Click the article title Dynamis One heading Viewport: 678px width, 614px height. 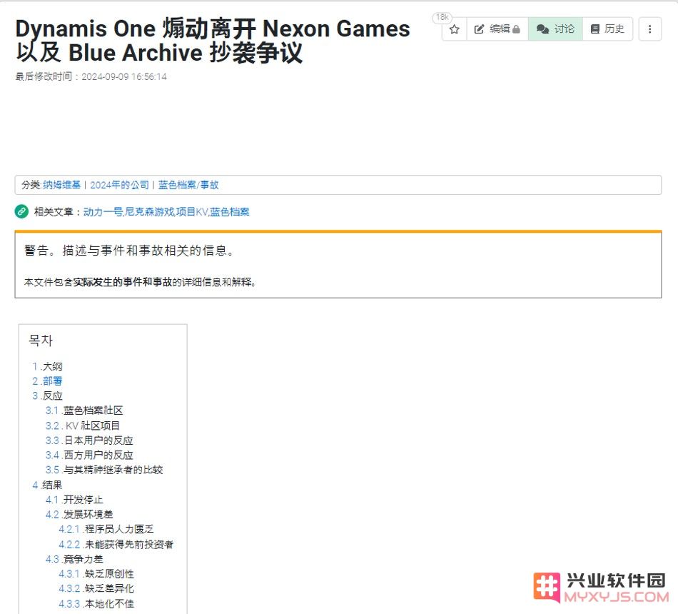point(213,41)
